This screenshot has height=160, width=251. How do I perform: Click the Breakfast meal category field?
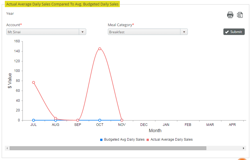[144, 32]
